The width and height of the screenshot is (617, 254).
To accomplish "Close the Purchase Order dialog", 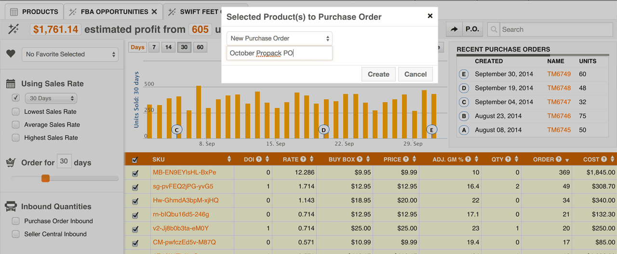I will 430,16.
